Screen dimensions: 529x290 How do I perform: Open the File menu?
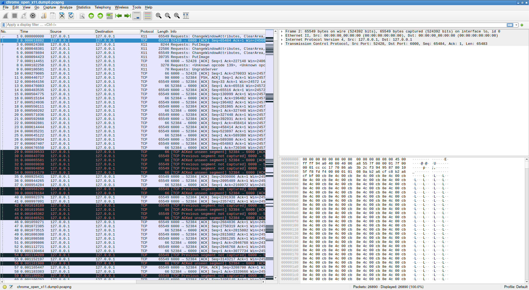[x=6, y=7]
